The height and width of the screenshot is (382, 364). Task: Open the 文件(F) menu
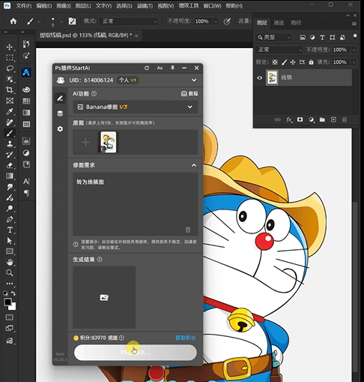(x=24, y=5)
